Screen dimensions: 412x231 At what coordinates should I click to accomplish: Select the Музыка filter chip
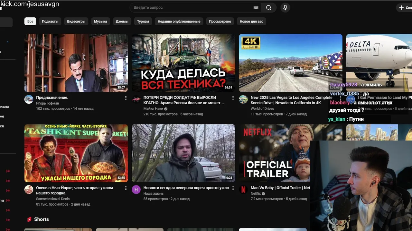point(100,21)
